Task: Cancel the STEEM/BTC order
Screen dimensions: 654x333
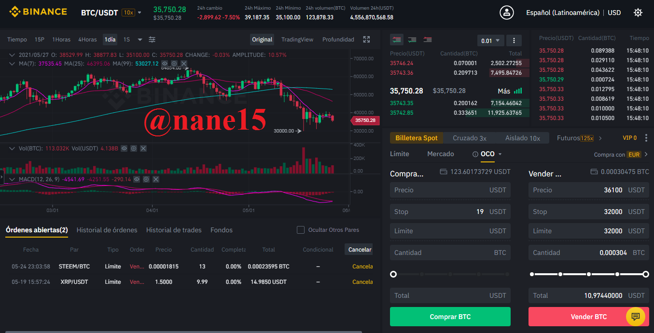Action: (x=362, y=266)
